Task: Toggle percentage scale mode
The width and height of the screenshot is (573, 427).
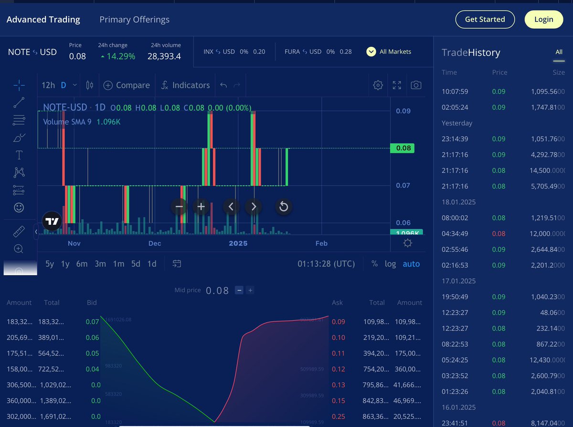Action: [x=374, y=264]
